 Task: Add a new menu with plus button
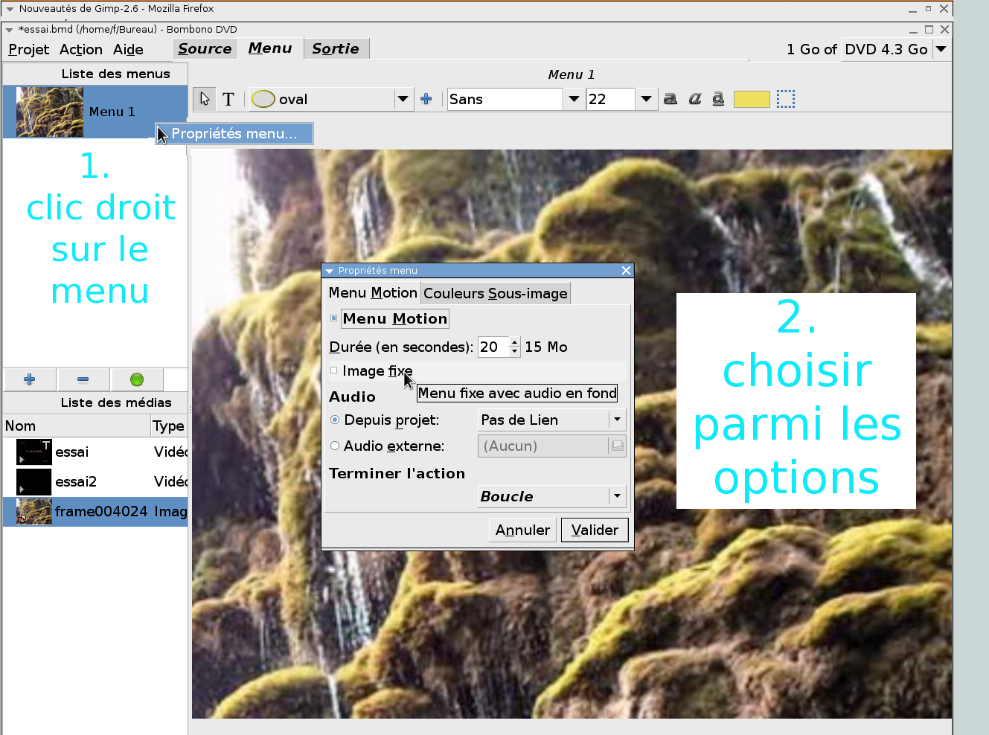point(30,379)
